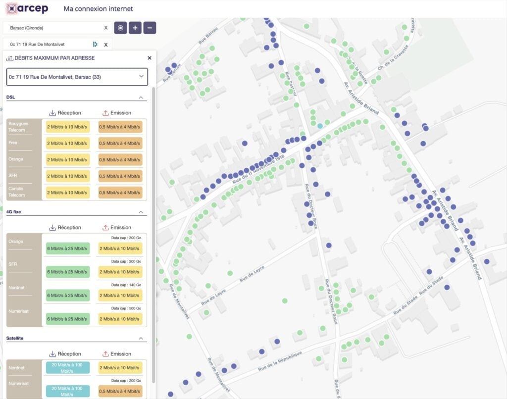Screen dimensions: 507x399
Task: Select Numerisat Satellite emission 0,5 to 4 Mbit/s
Action: click(120, 391)
